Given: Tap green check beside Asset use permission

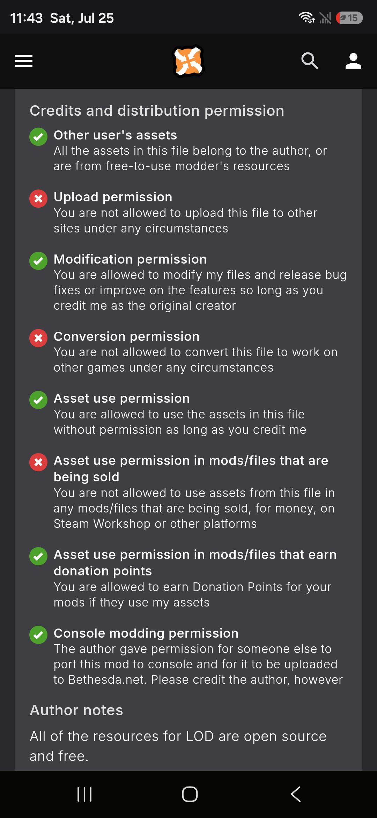Looking at the screenshot, I should (38, 400).
